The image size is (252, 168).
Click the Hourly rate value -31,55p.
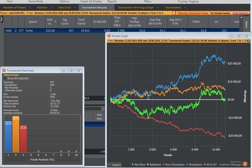(x=54, y=106)
